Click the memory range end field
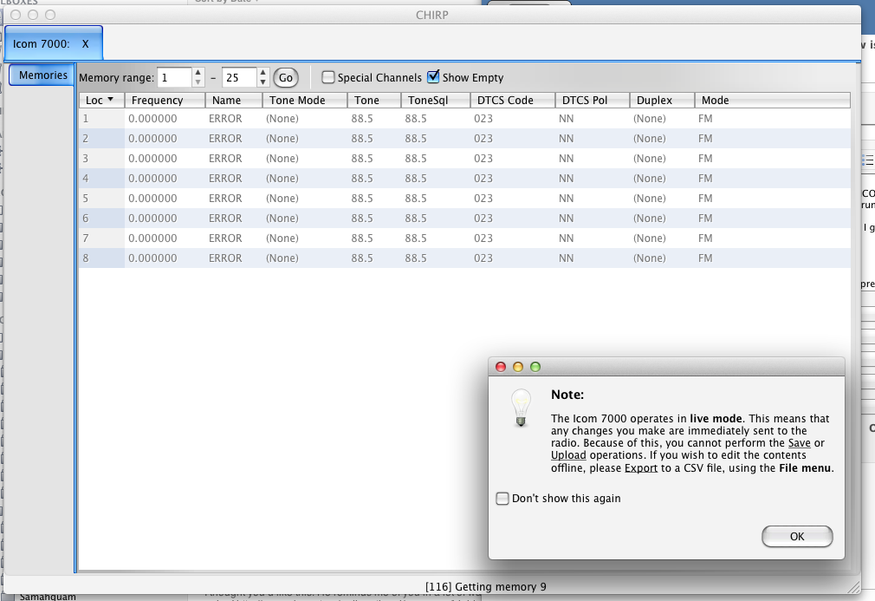The width and height of the screenshot is (875, 601). tap(239, 78)
